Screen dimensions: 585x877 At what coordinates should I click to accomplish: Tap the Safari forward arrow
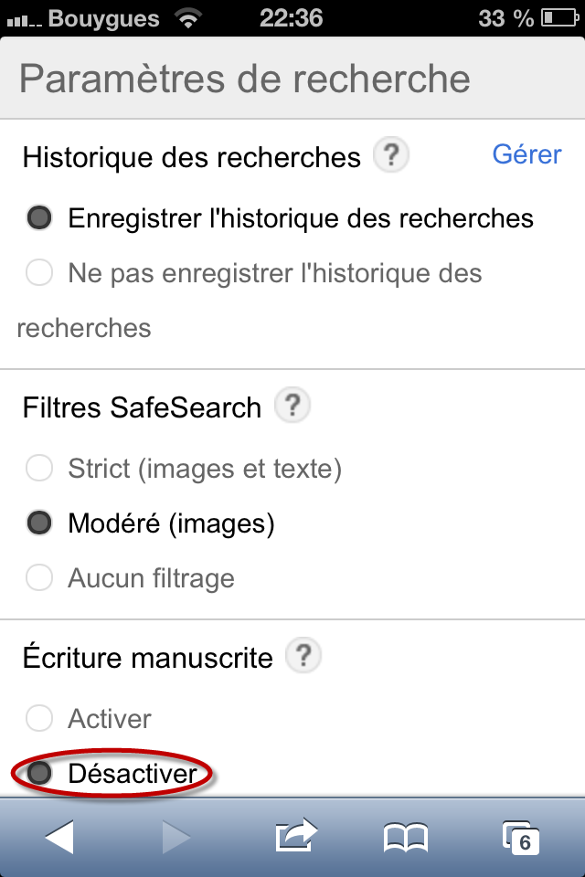[175, 837]
